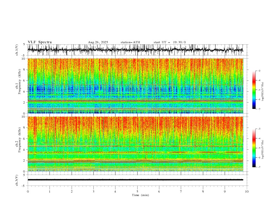Click inside the ch.1 spectrogram panel

click(135, 86)
